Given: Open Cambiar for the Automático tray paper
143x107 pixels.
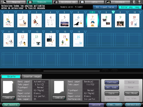Looking at the screenshot, I should point(9,98).
